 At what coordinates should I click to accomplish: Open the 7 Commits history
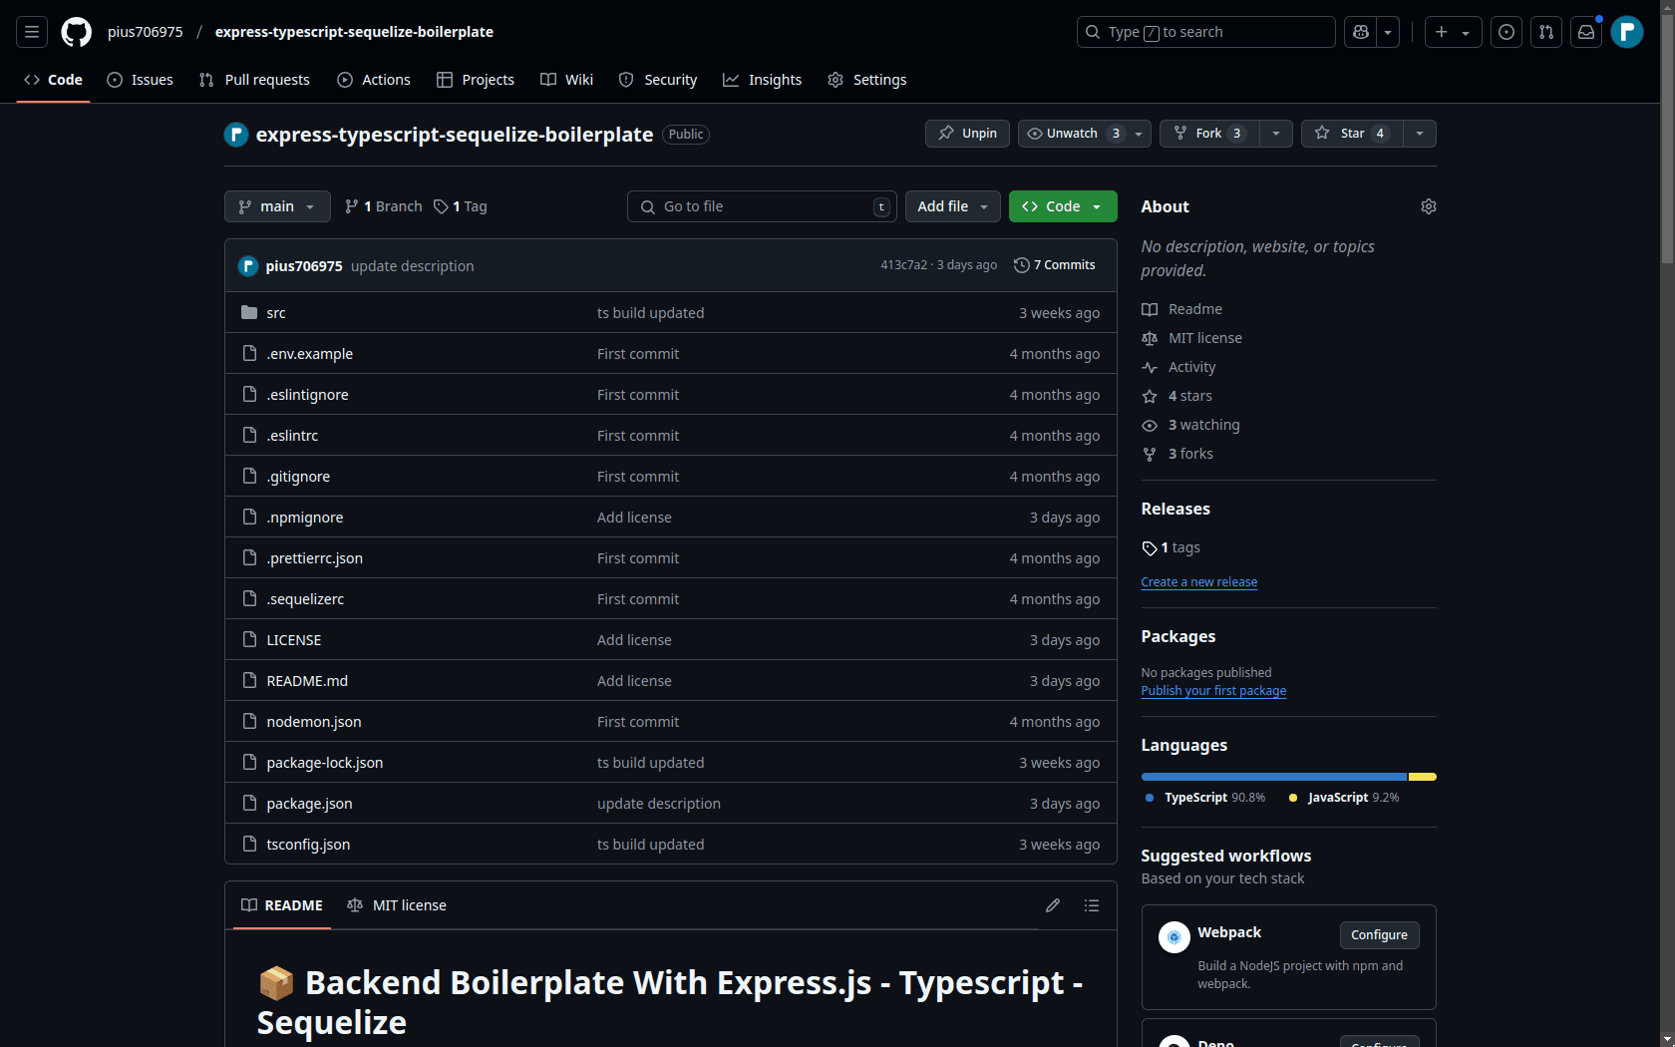point(1055,265)
